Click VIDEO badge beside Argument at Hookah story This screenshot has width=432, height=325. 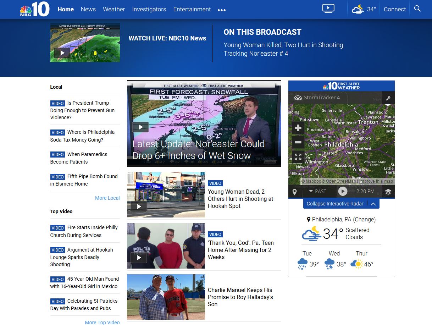[57, 250]
